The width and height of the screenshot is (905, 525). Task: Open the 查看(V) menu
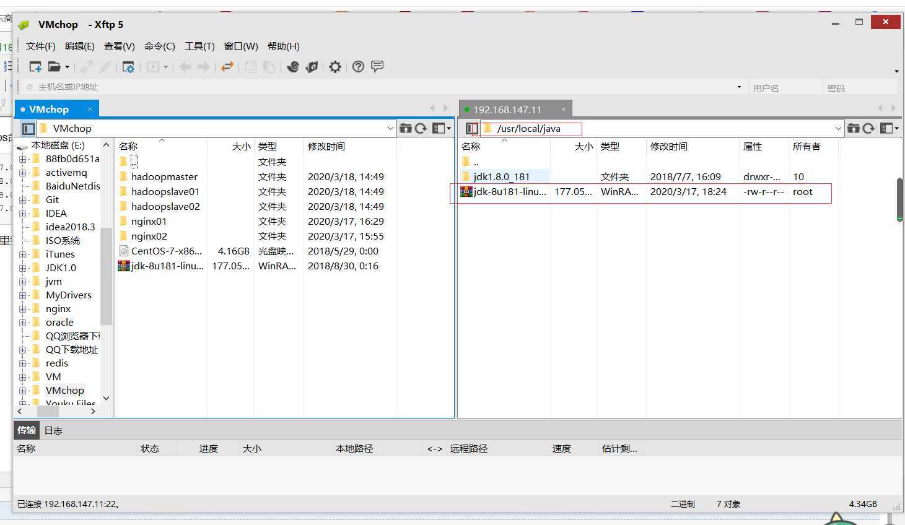pos(120,46)
